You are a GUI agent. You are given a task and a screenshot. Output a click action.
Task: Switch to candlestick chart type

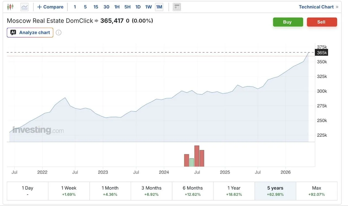tap(10, 7)
